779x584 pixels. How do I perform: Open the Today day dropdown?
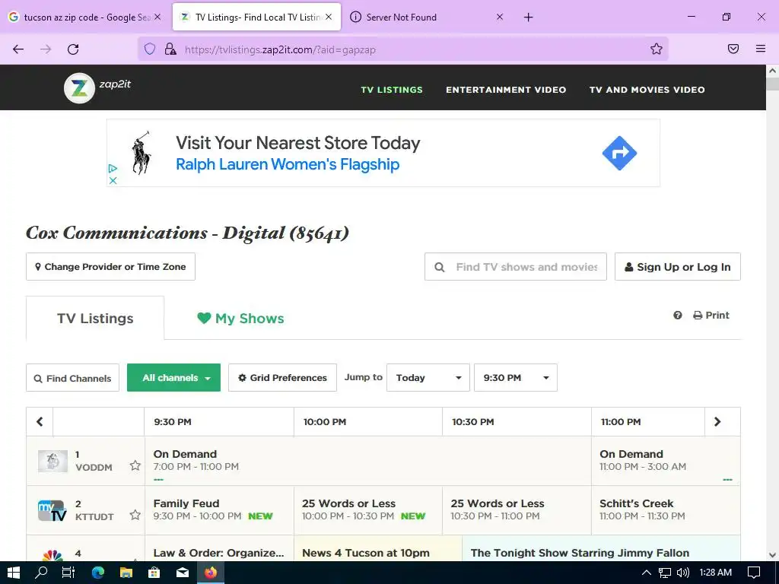point(428,377)
